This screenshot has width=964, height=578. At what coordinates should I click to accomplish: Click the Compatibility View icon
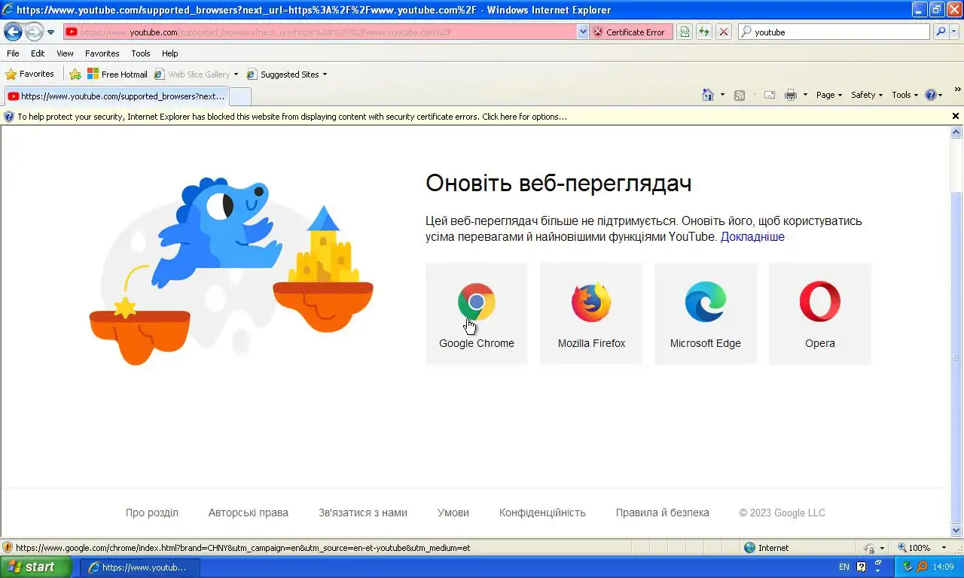685,32
